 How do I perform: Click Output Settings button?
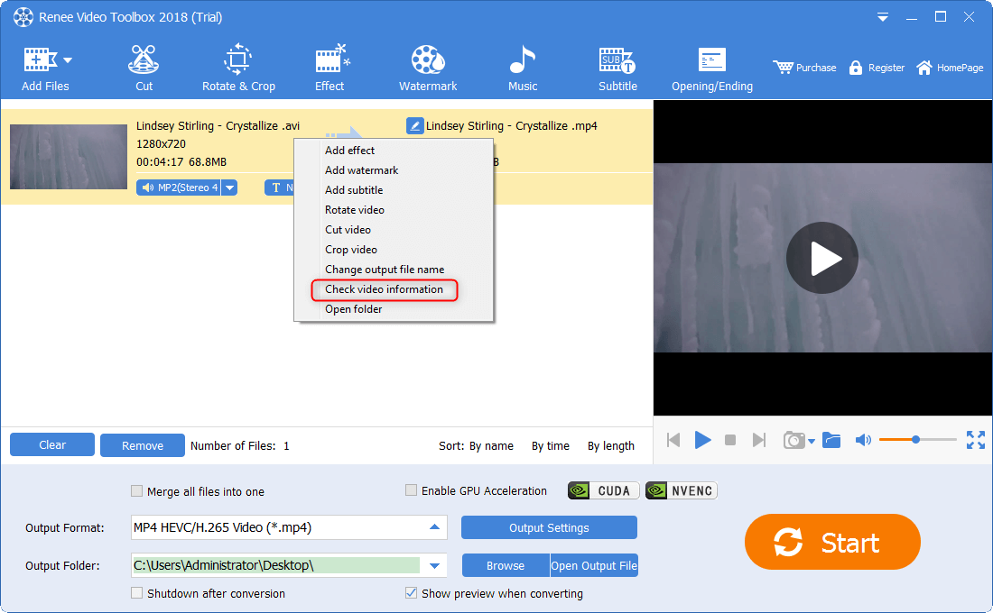549,527
